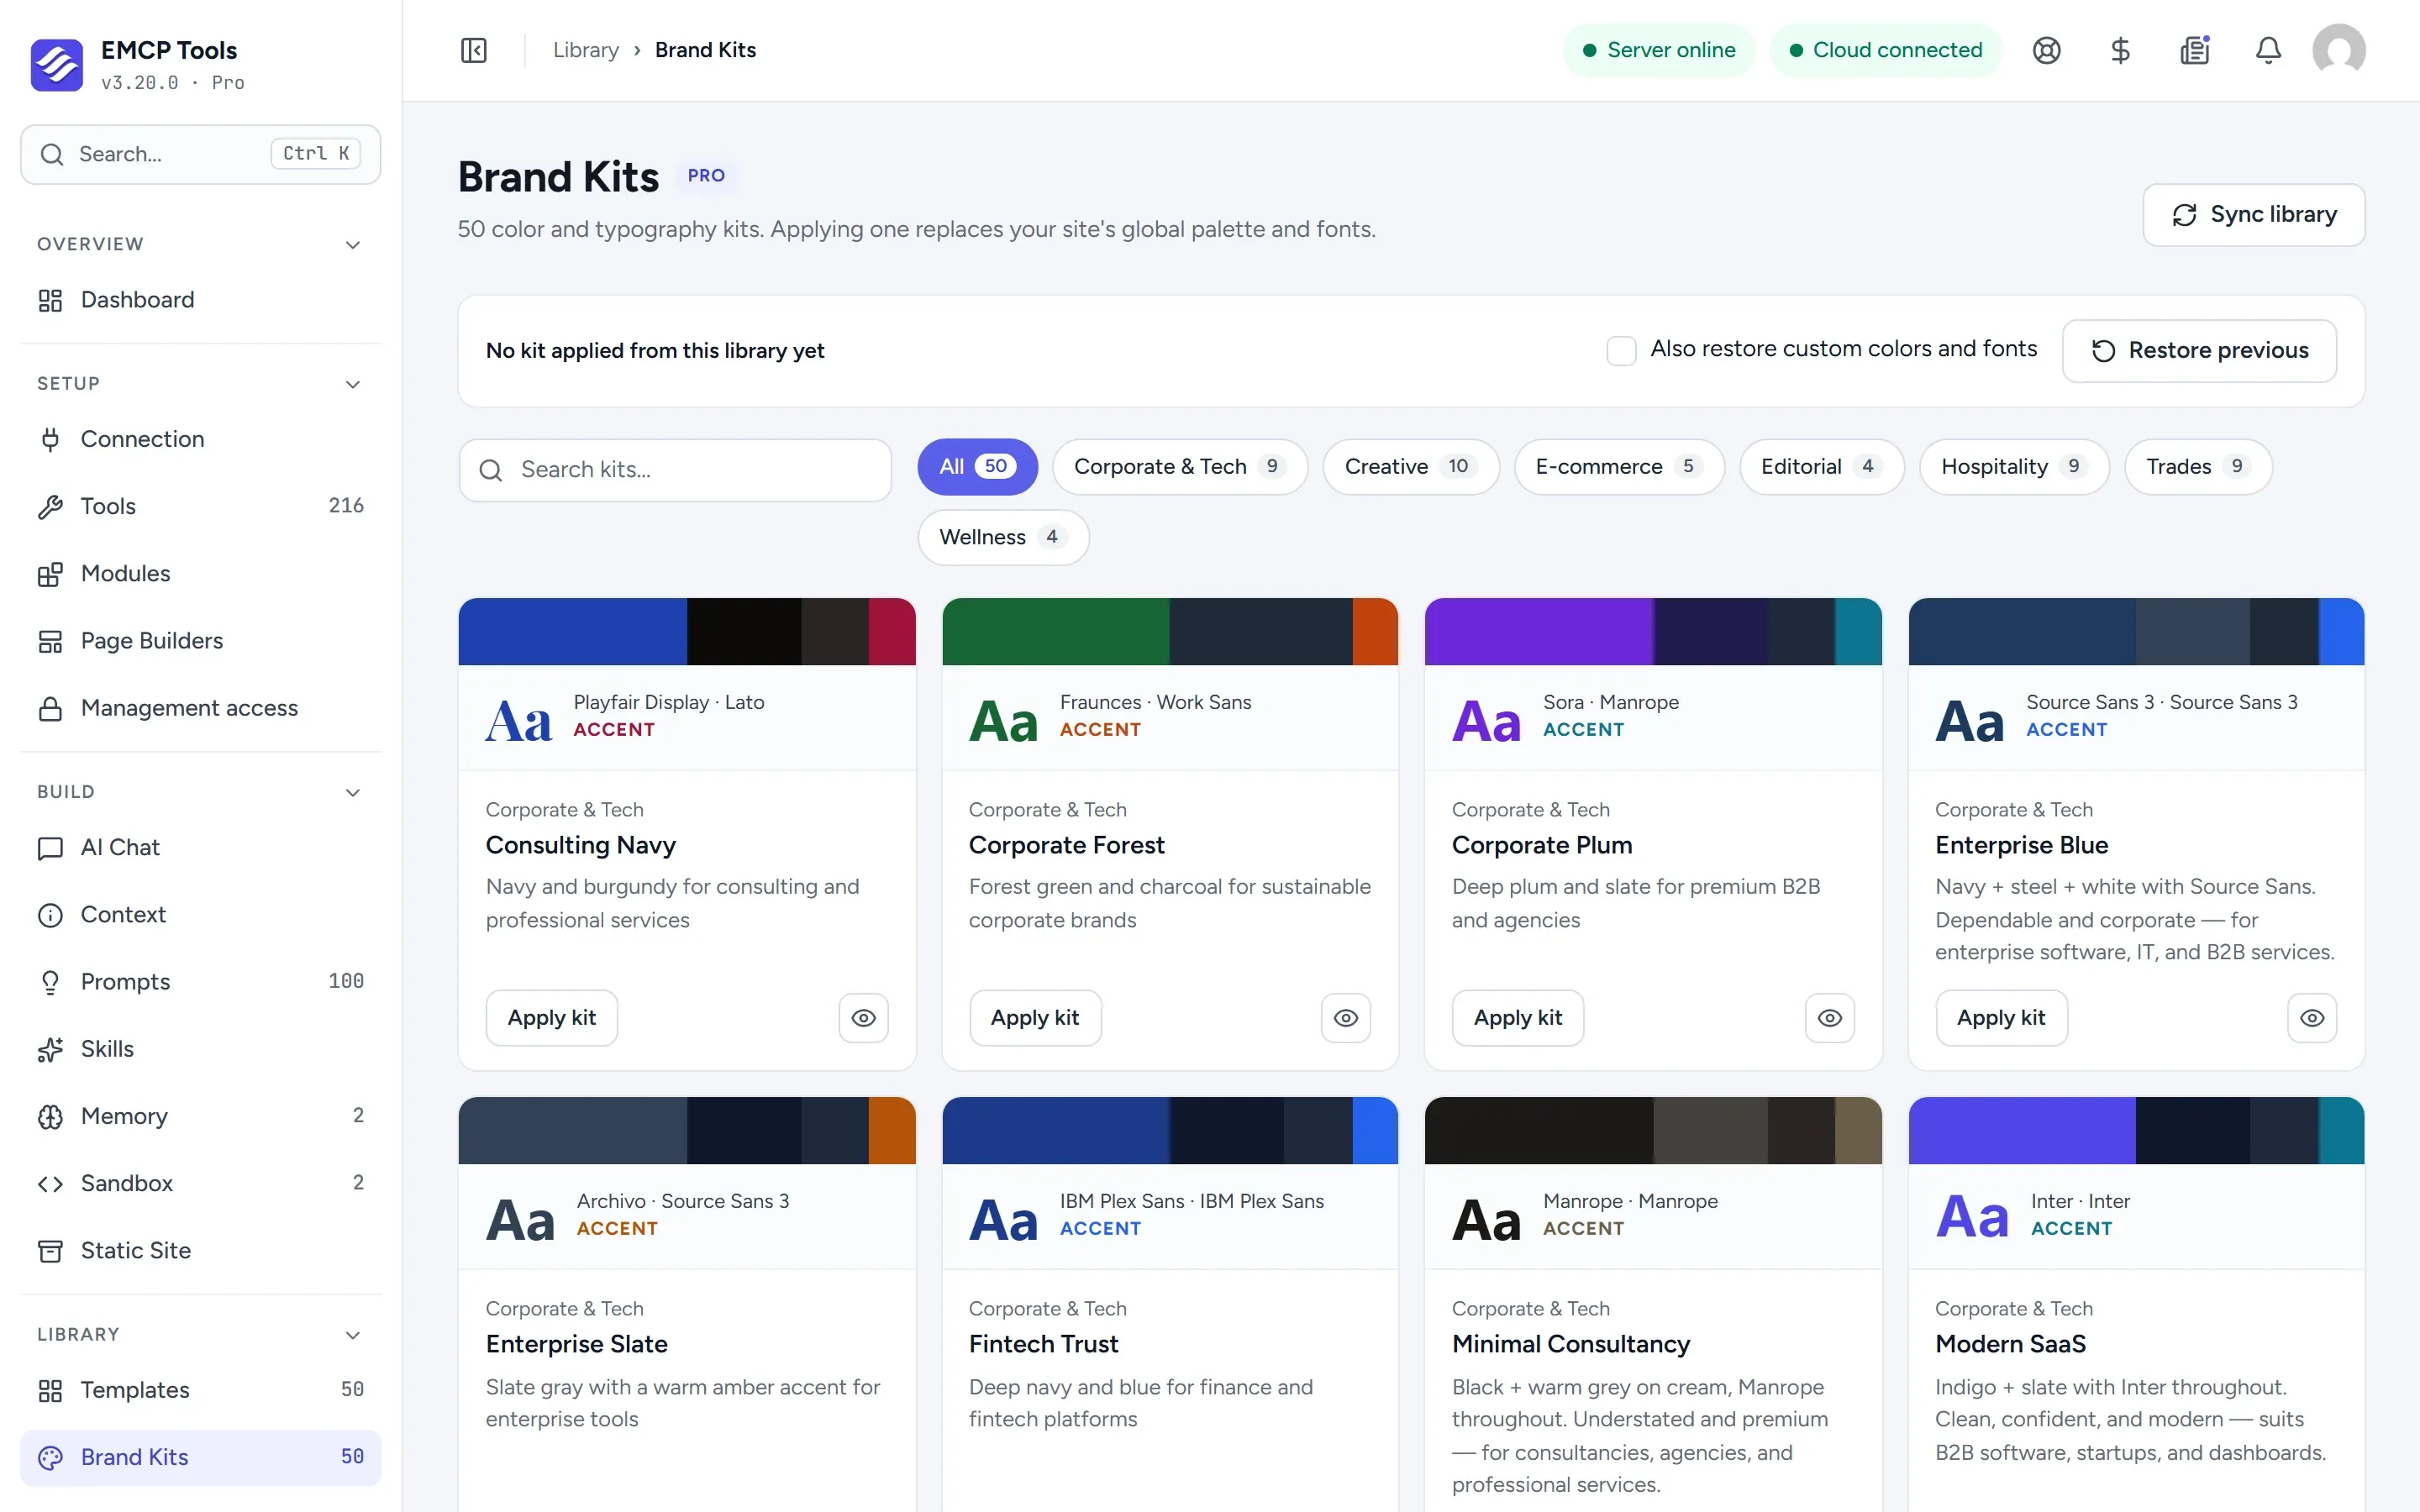Open Sandbox page
This screenshot has width=2420, height=1512.
point(200,1183)
